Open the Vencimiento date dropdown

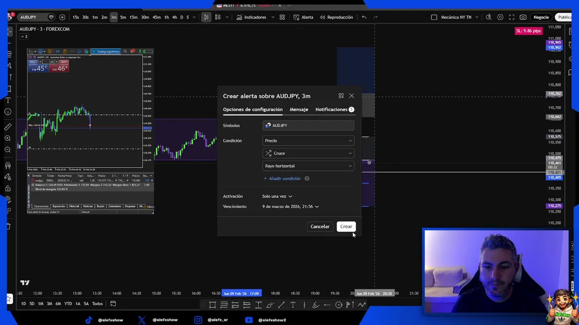(x=290, y=206)
